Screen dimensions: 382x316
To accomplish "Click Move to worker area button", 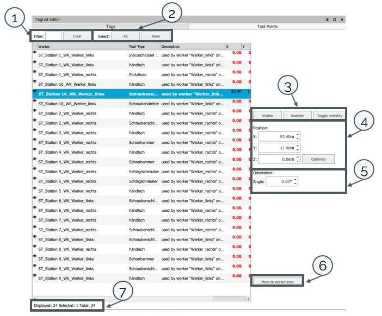I will point(278,281).
